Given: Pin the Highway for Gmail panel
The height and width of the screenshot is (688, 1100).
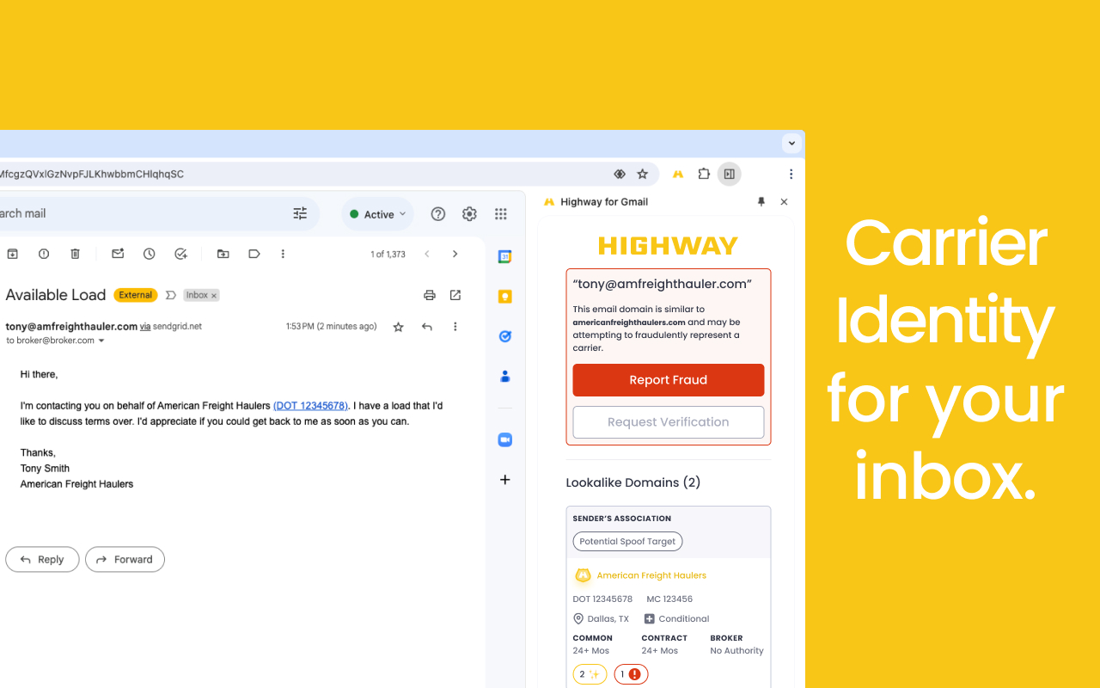Looking at the screenshot, I should coord(760,201).
